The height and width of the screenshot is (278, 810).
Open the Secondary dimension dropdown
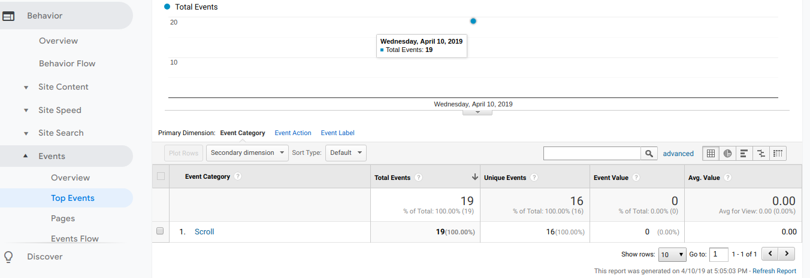pos(247,152)
